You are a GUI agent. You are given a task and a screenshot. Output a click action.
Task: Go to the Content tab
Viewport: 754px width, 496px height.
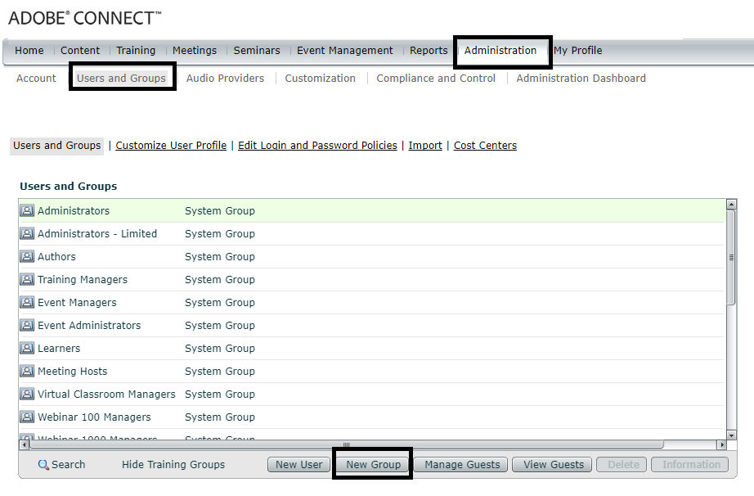coord(80,51)
